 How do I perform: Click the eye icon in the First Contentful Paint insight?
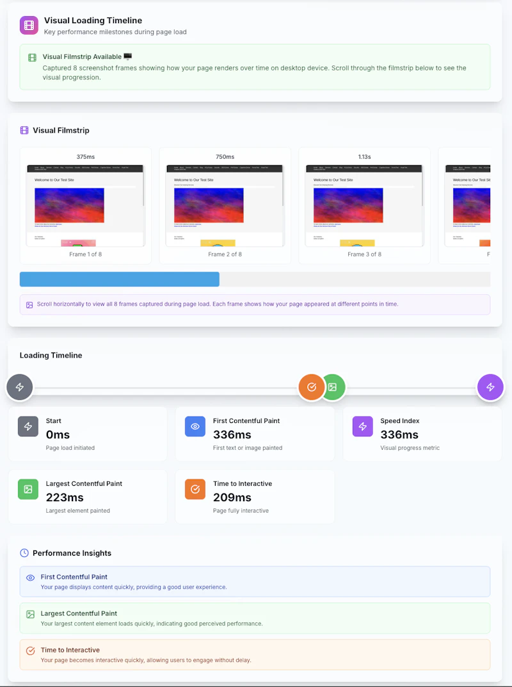tap(31, 578)
